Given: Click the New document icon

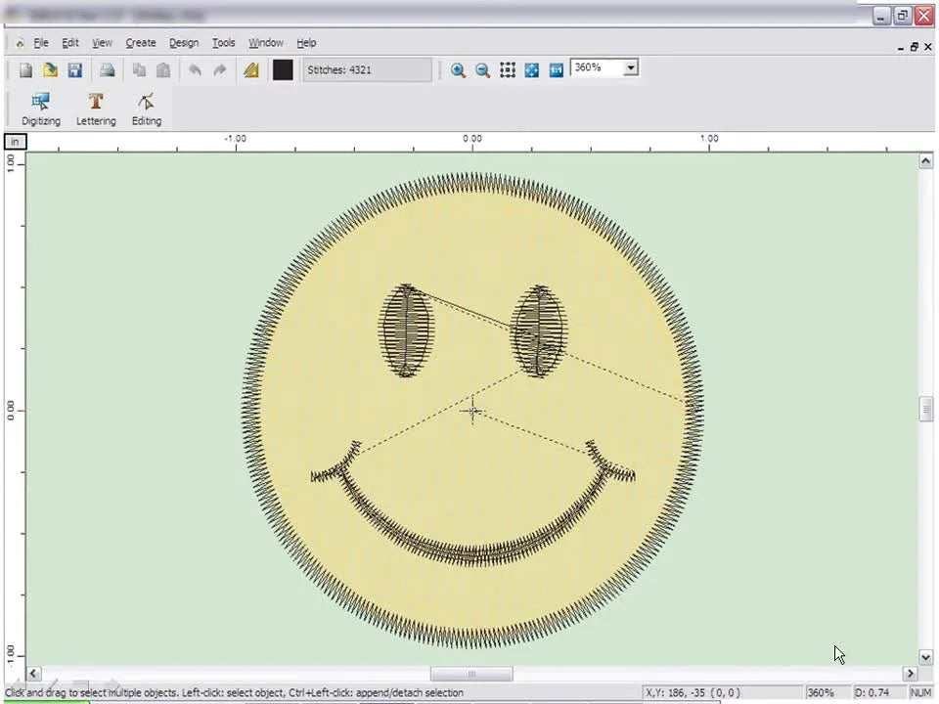Looking at the screenshot, I should coord(25,70).
